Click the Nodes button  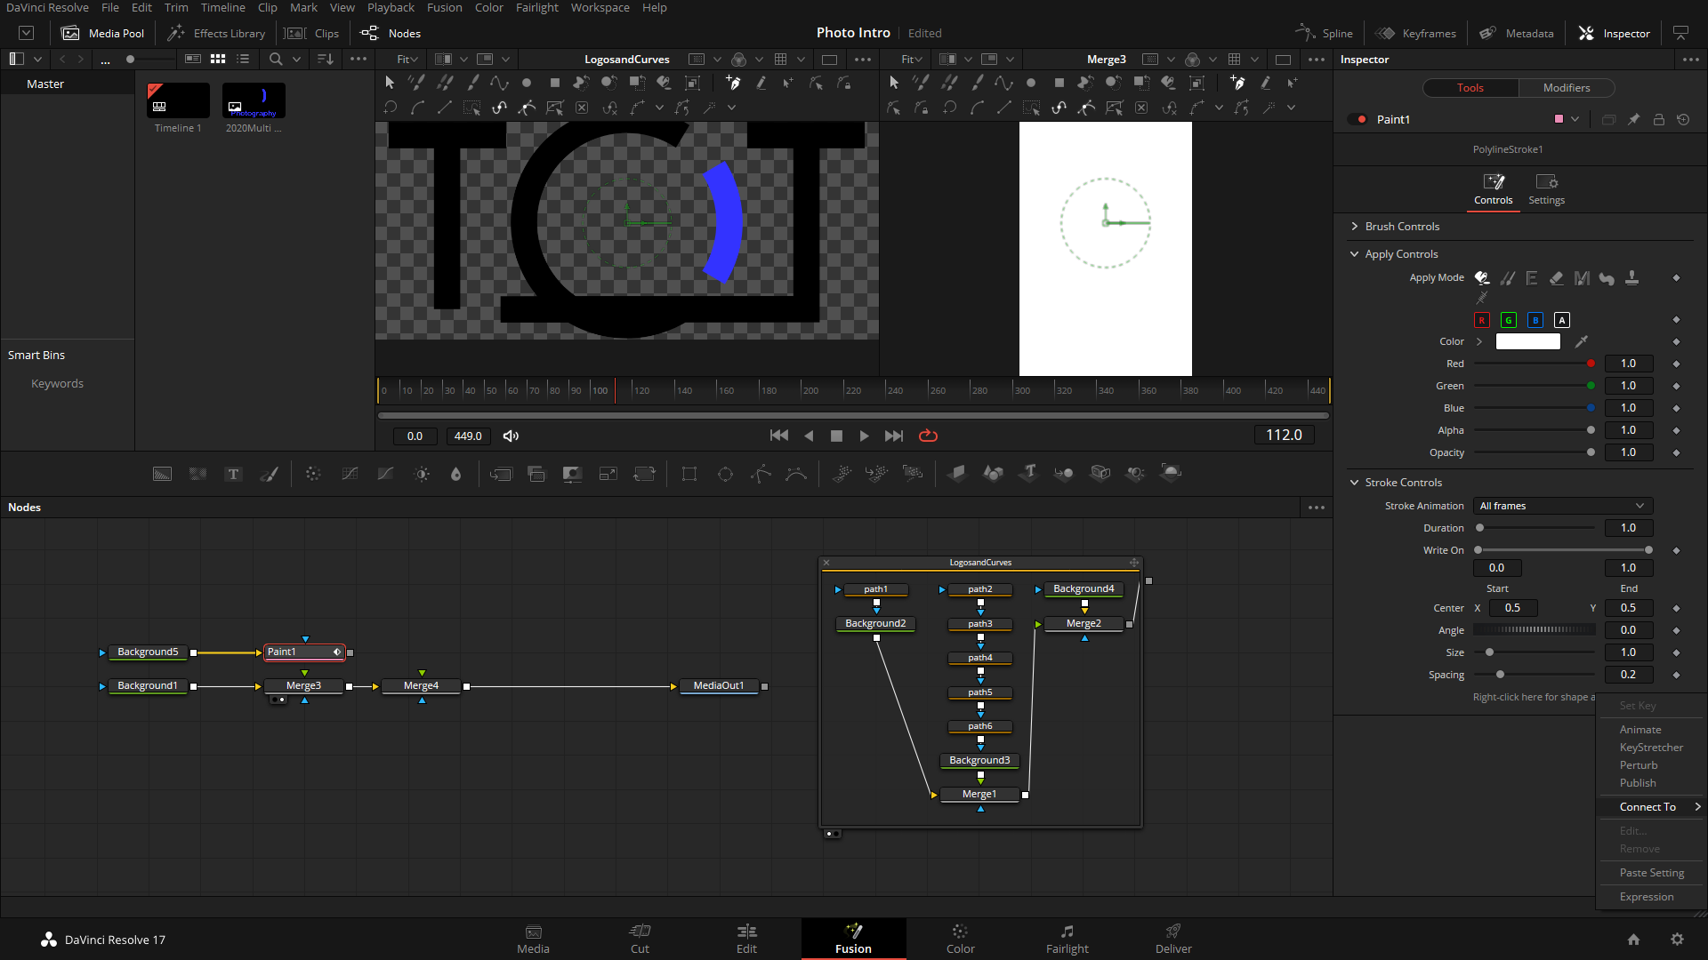point(391,33)
